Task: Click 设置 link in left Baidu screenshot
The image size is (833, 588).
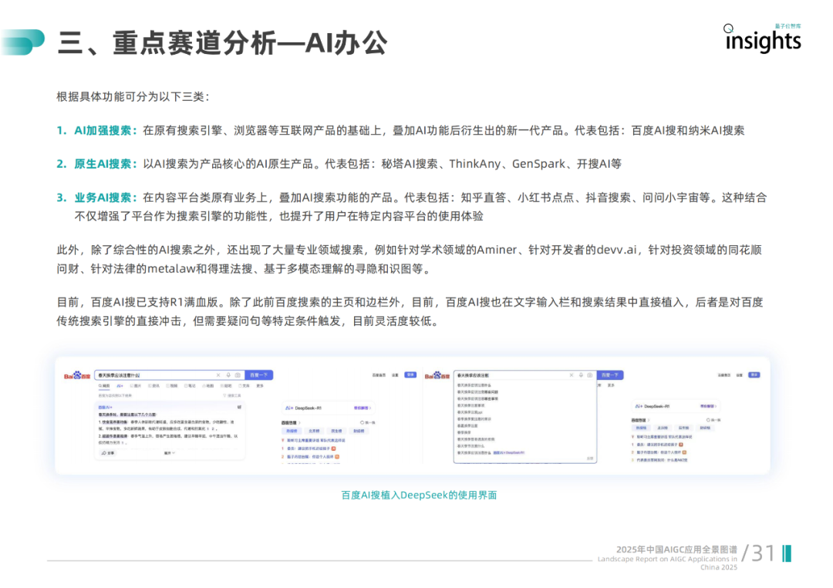Action: point(395,375)
